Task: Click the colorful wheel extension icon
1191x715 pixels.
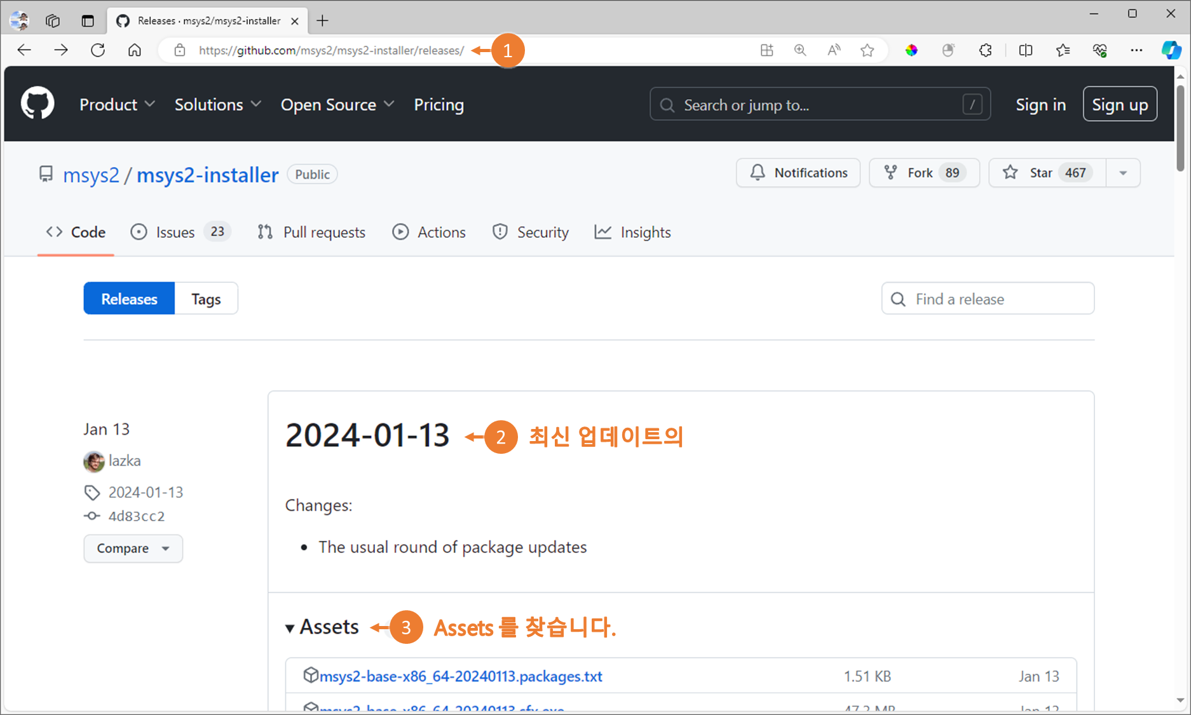Action: click(x=912, y=50)
